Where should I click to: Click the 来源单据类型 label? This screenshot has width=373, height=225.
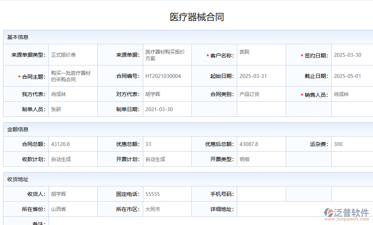(28, 55)
